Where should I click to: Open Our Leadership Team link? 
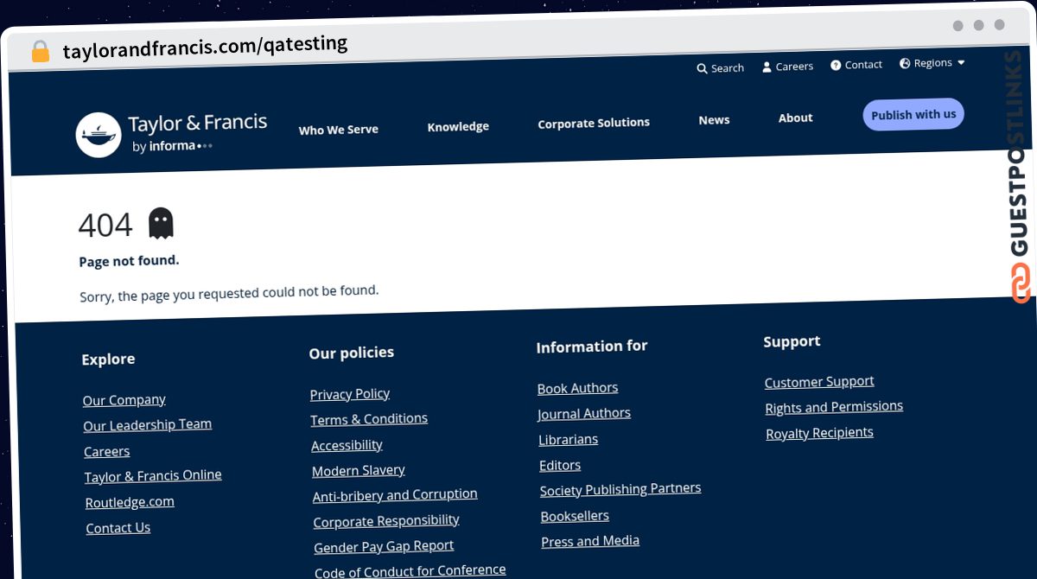coord(148,425)
